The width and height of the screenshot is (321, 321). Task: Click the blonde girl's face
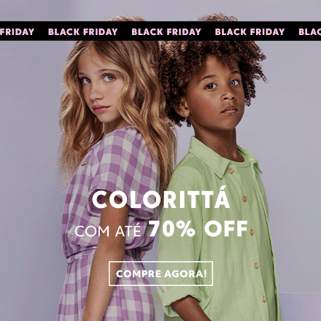[x=101, y=90]
